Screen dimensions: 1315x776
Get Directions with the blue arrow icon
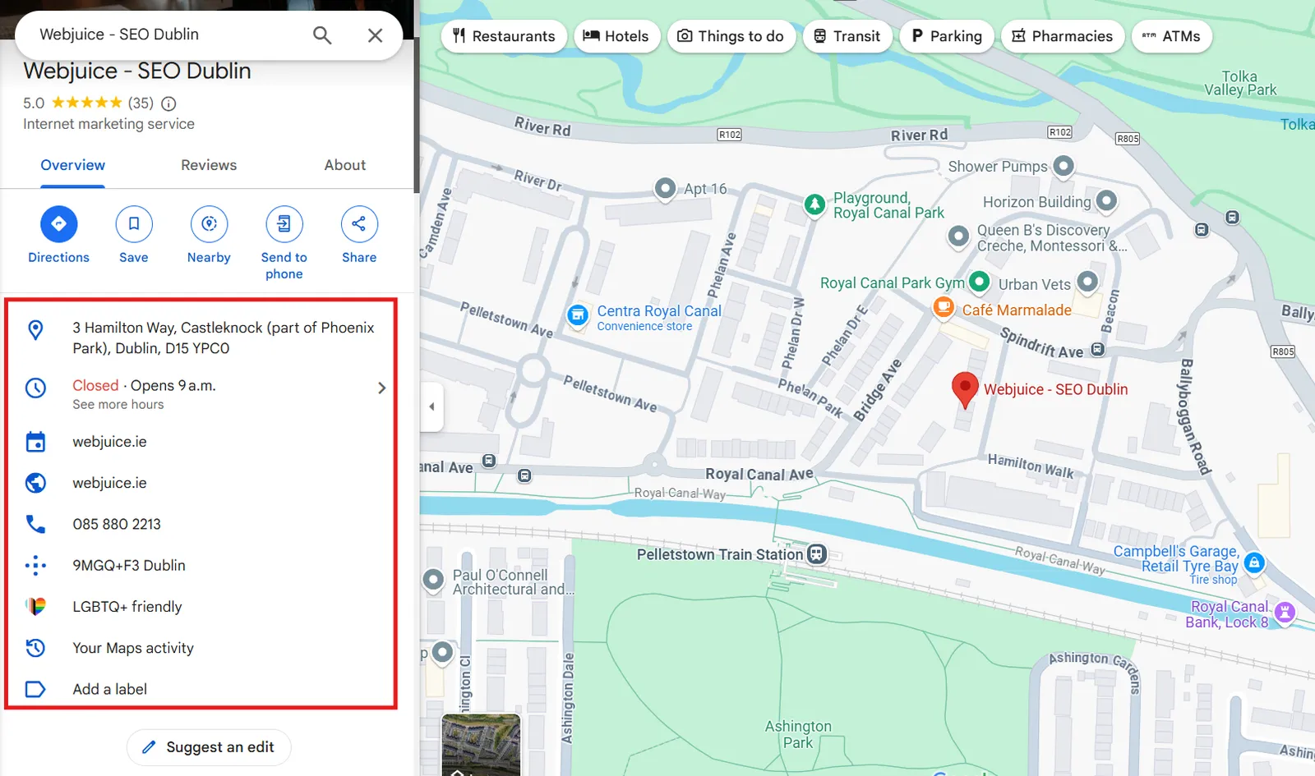tap(58, 224)
